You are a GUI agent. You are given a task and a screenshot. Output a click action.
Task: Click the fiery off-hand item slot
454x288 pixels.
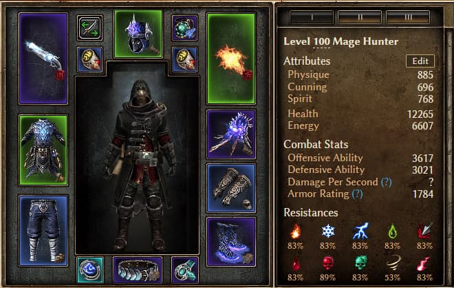pyautogui.click(x=231, y=59)
